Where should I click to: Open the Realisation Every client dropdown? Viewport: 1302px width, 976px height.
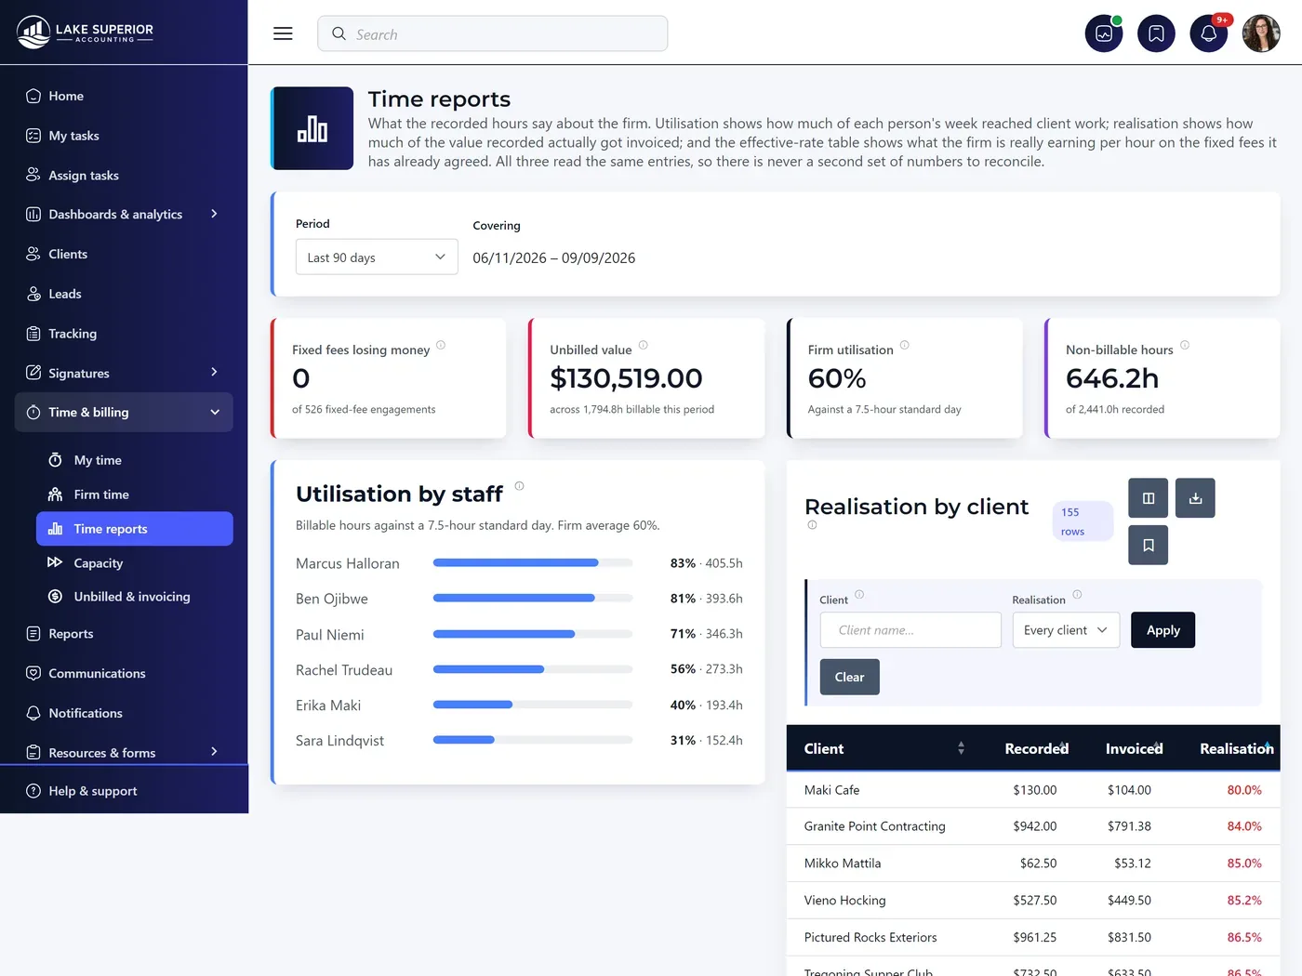click(x=1066, y=630)
